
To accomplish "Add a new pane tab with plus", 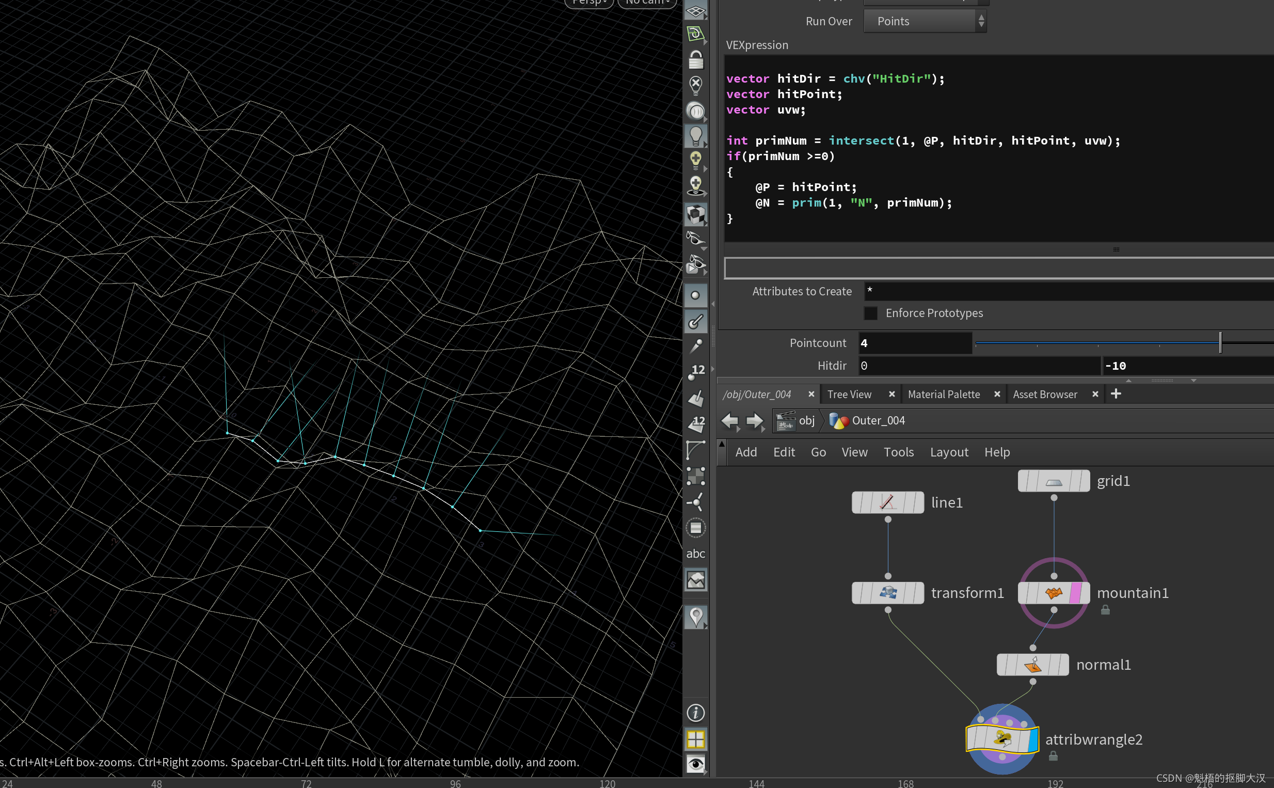I will (1116, 394).
